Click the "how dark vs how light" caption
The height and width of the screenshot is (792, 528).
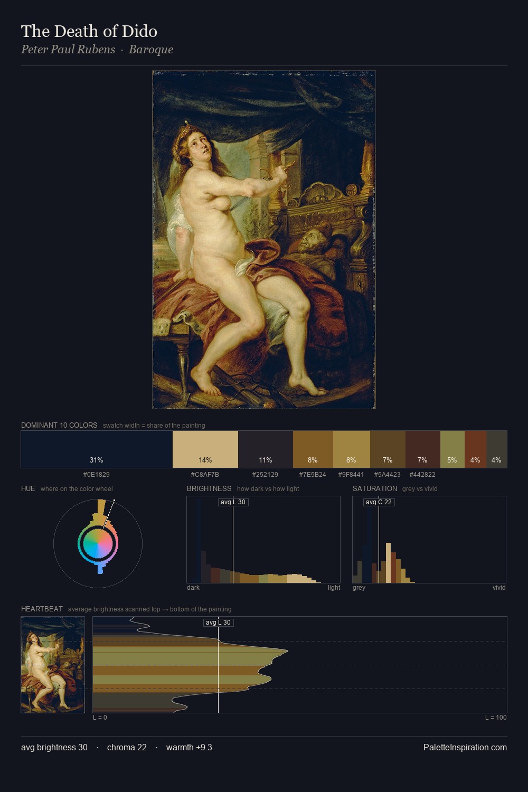click(268, 489)
